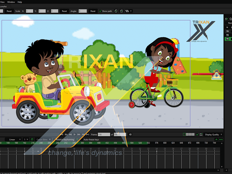Click flip layer vertically icon
Viewport: 232px width, 174px height.
pyautogui.click(x=122, y=11)
